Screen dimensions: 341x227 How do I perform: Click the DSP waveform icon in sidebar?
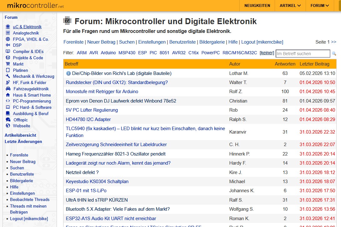[x=8, y=45]
